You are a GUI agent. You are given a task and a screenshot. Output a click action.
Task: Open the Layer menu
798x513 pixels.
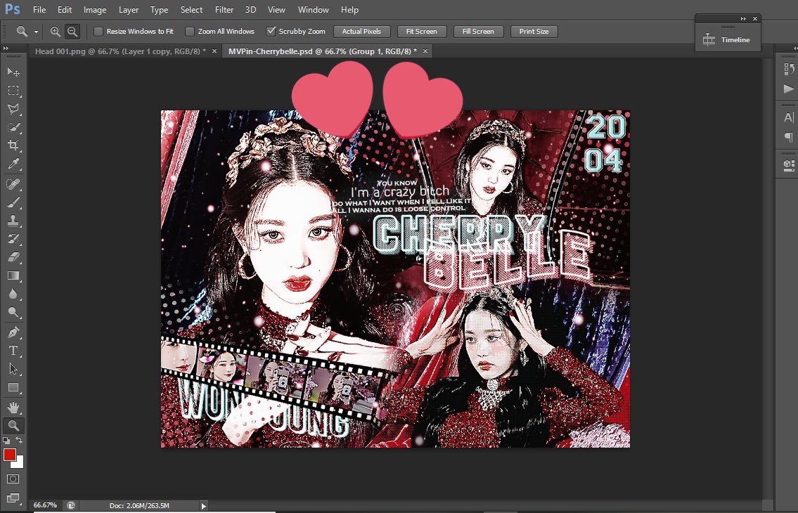(x=128, y=10)
